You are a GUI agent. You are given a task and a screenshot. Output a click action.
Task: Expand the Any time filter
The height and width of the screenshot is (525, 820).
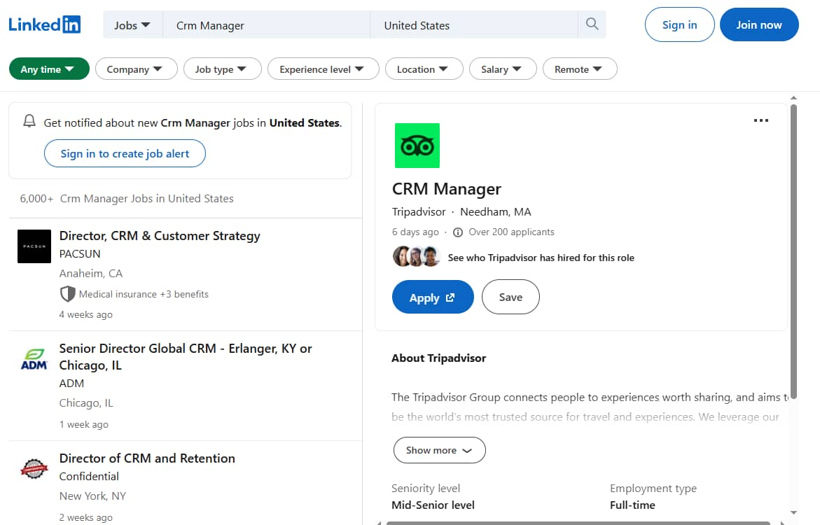(x=49, y=69)
